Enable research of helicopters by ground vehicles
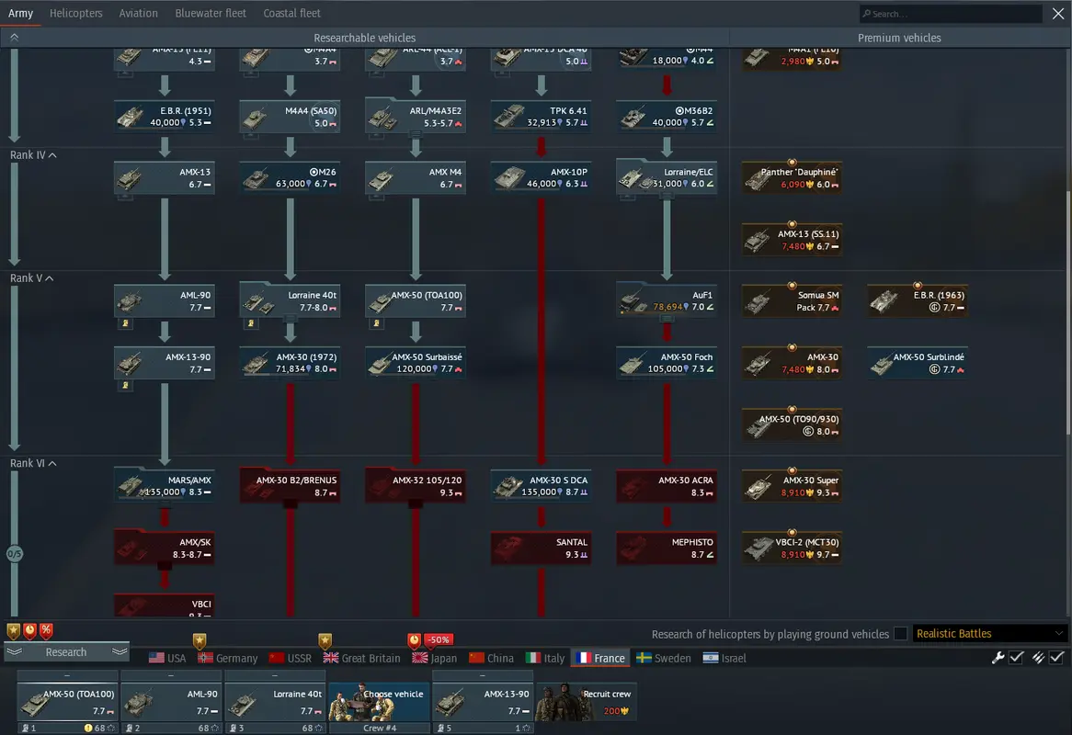 (x=900, y=634)
